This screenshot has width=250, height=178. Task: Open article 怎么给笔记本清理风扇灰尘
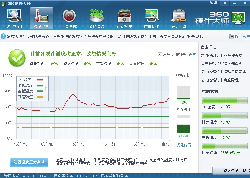coord(223,72)
